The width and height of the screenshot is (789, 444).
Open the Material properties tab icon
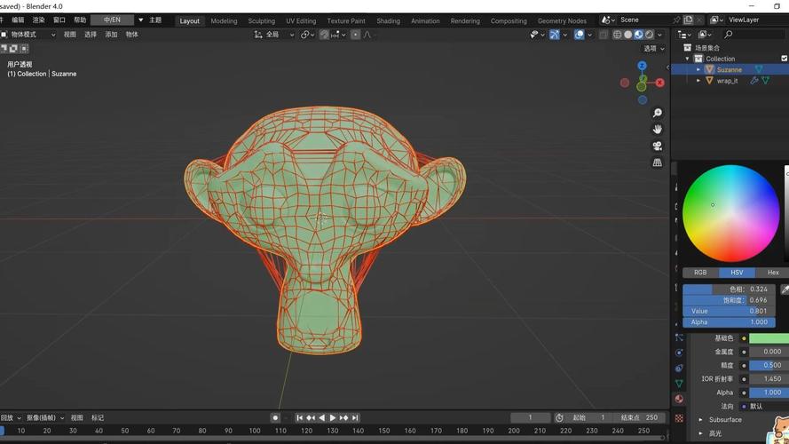(679, 399)
